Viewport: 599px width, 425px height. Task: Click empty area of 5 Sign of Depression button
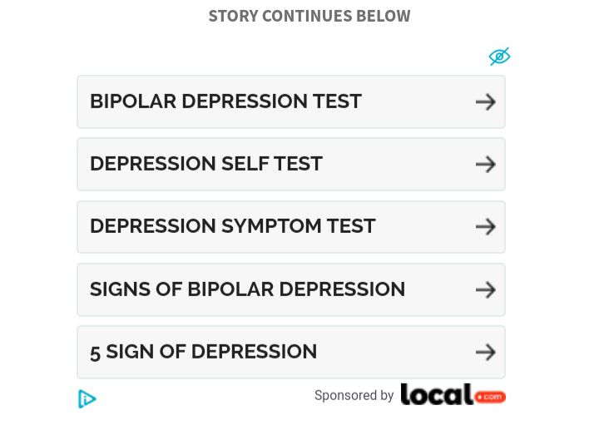click(x=396, y=352)
